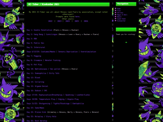Open the Day 10 Aphrodisiacs link

(43, 69)
